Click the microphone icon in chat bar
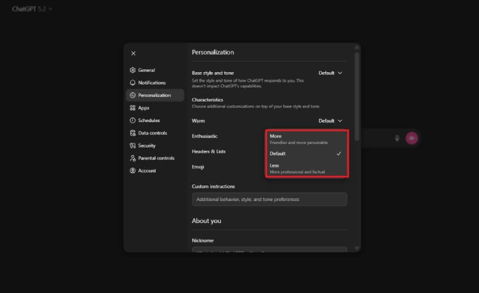Screen dimensions: 479x293 (397, 138)
